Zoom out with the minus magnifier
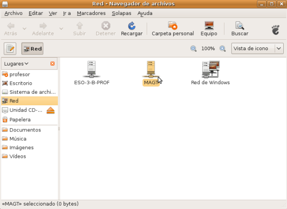Viewport: 287px width, 209px height. 193,49
